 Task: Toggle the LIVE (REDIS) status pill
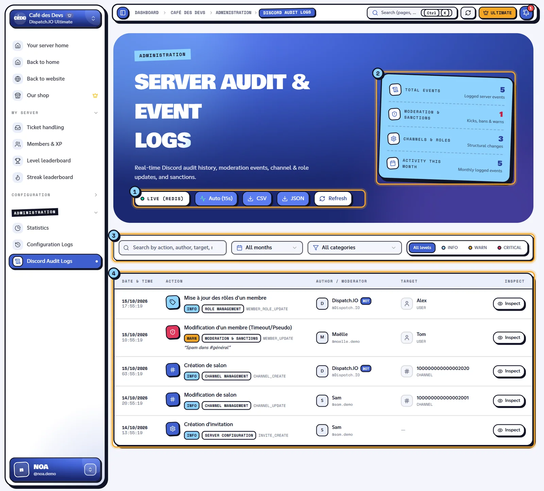pyautogui.click(x=162, y=199)
